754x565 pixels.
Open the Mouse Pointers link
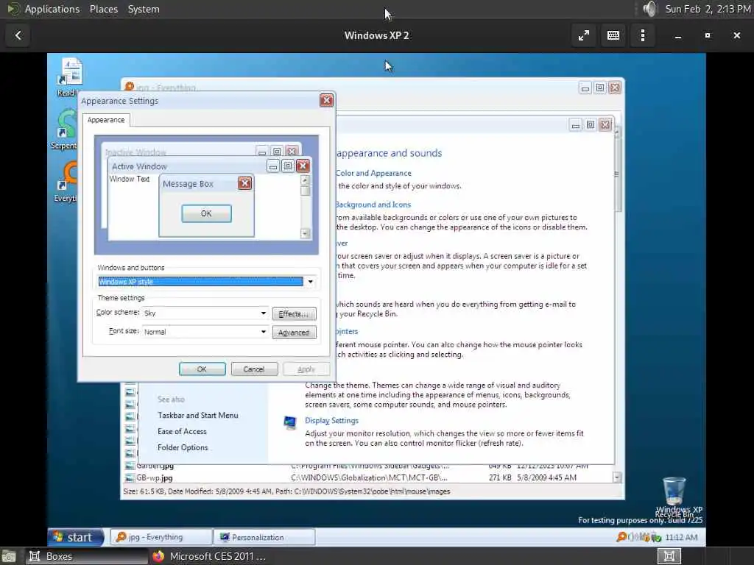click(347, 332)
